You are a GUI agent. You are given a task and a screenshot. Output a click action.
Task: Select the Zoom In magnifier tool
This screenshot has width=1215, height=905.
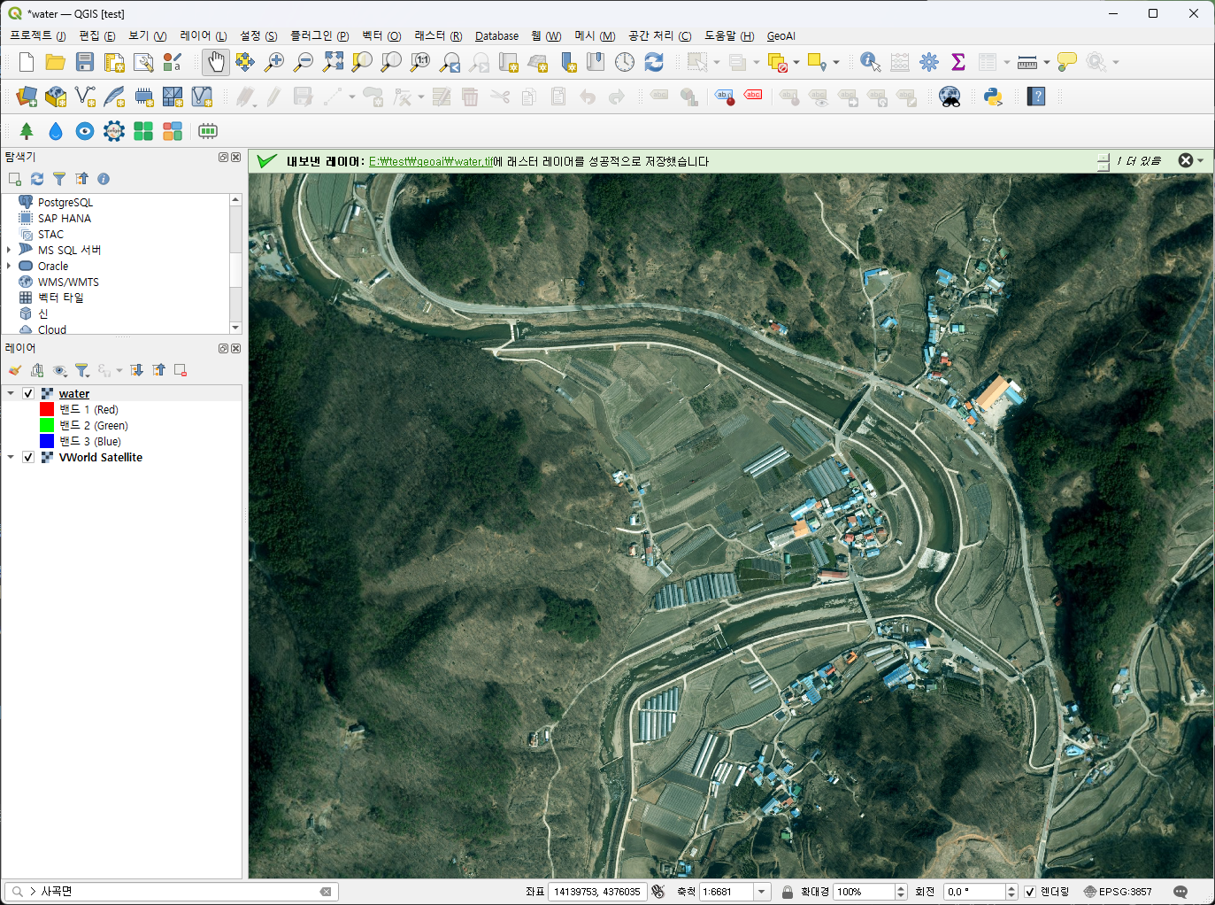(x=274, y=62)
